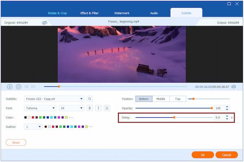The height and width of the screenshot is (162, 244).
Task: Open the Effect & Filter tab
Action: point(89,13)
